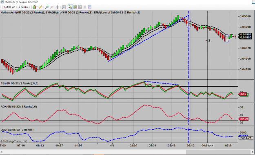This screenshot has height=155, width=255.
Task: Click the 0.05000 price axis label
Action: [245, 16]
